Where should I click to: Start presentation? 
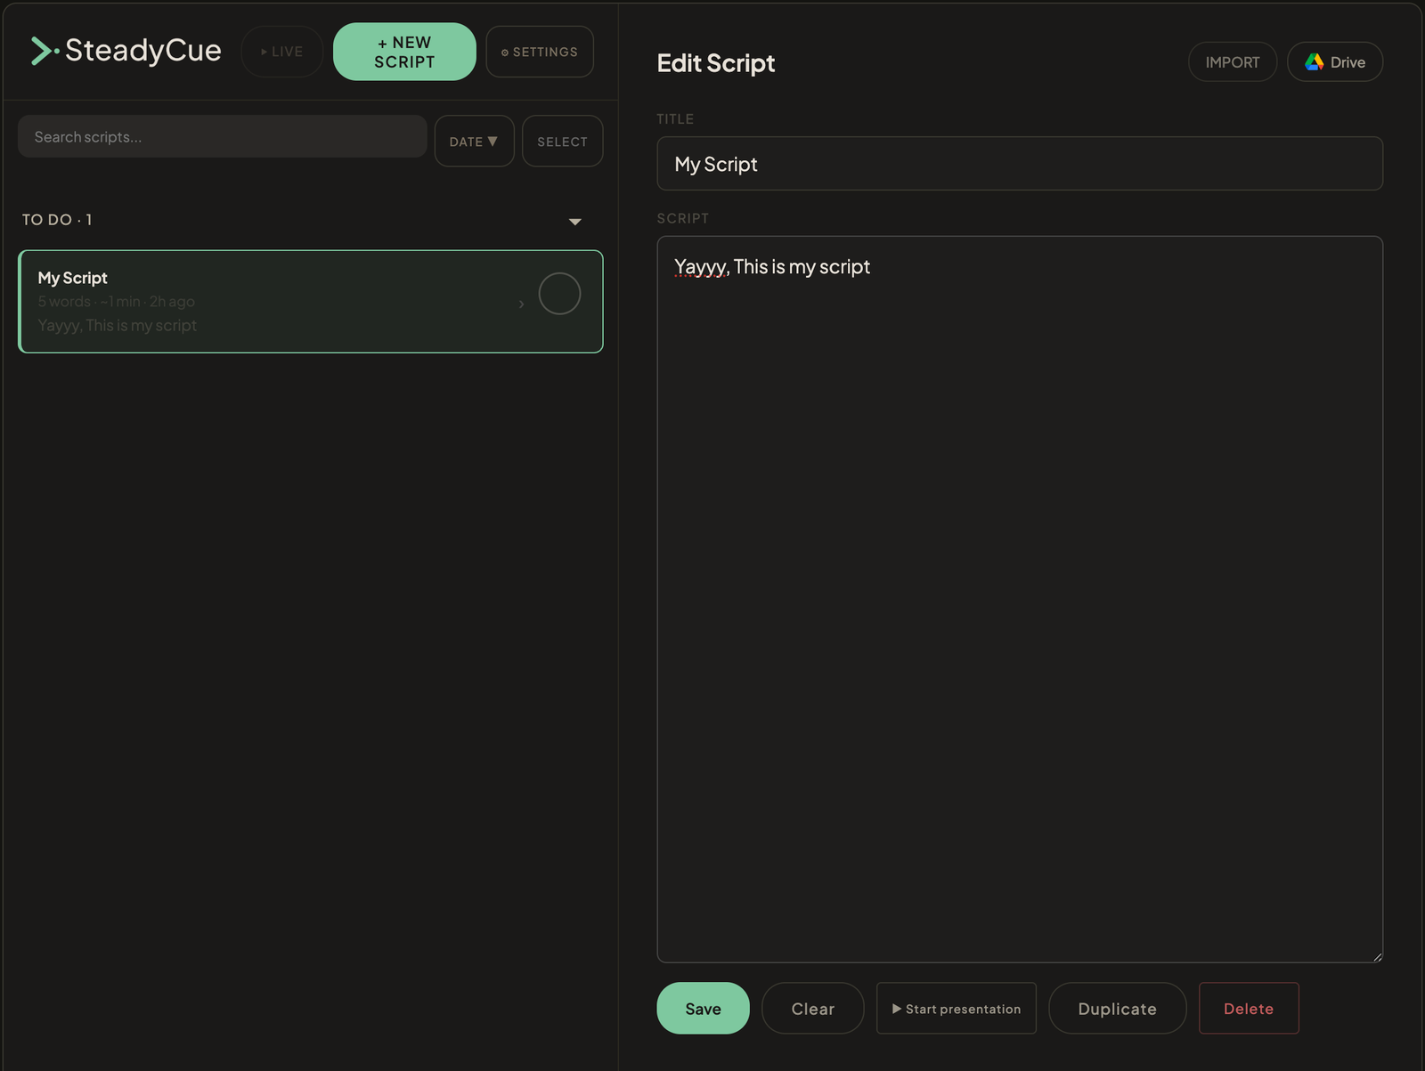(x=957, y=1009)
